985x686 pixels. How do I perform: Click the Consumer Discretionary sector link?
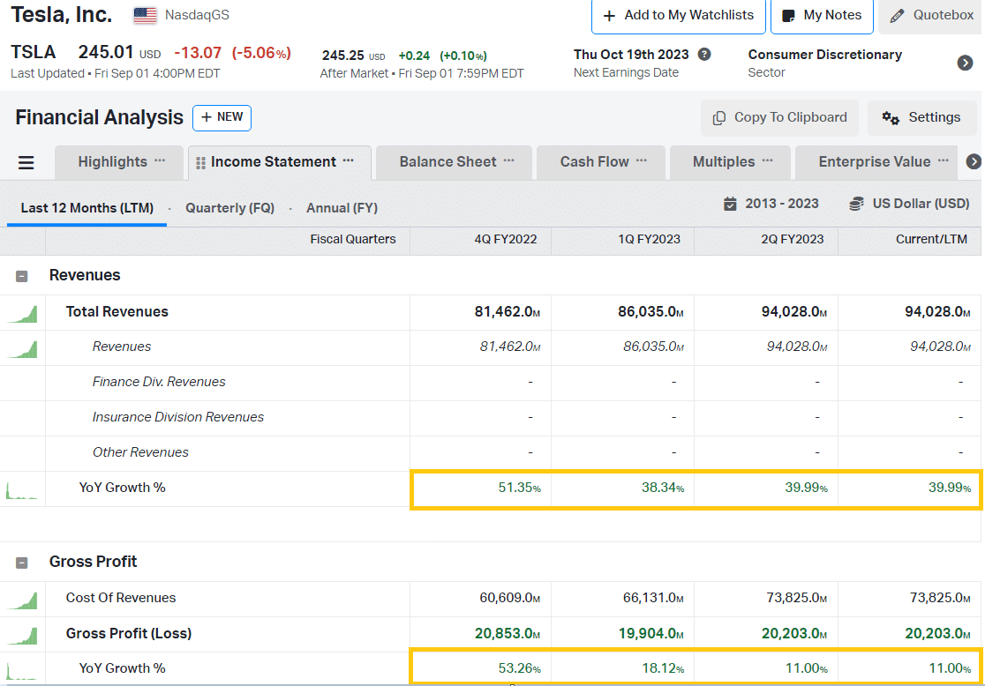(825, 55)
